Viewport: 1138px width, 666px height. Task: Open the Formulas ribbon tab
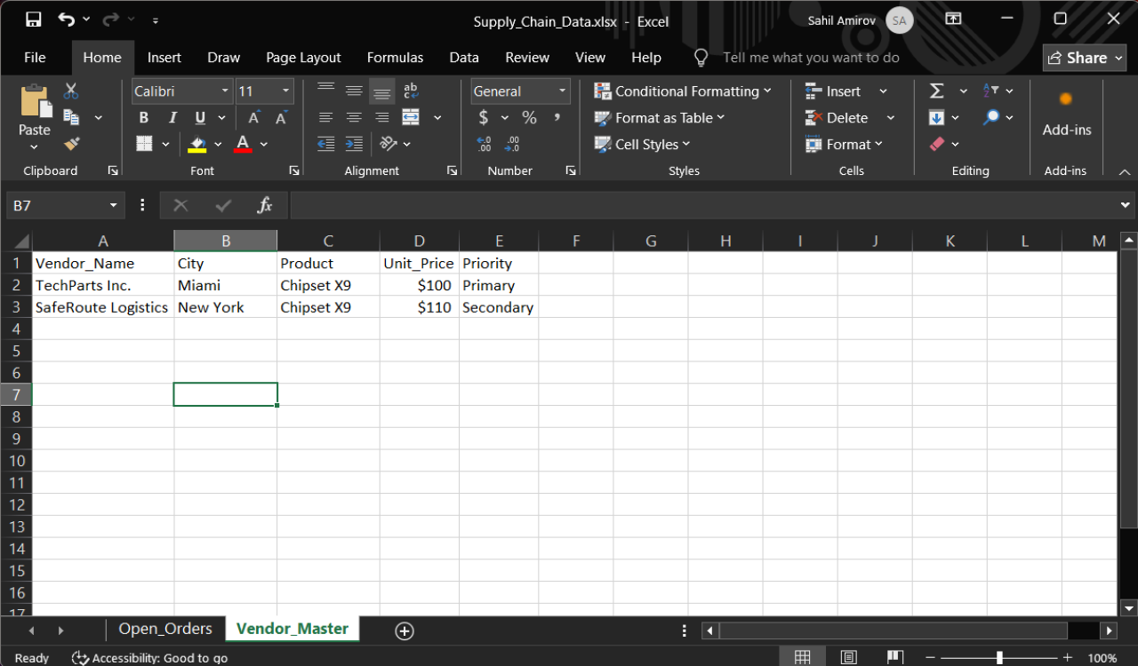[x=395, y=58]
